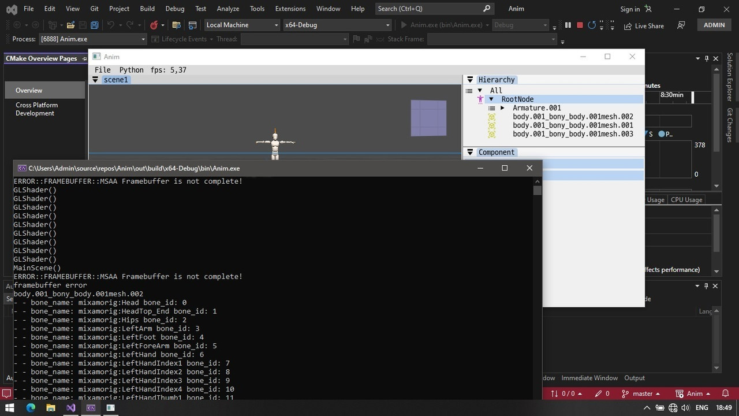The image size is (739, 416).
Task: Stop debugging with the red square
Action: (x=580, y=25)
